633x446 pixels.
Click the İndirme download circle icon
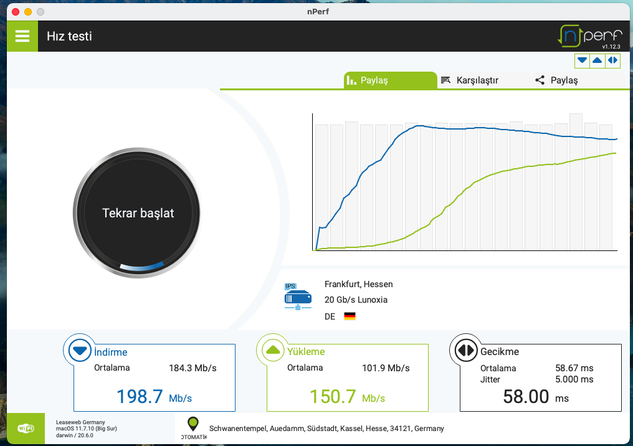tap(80, 350)
